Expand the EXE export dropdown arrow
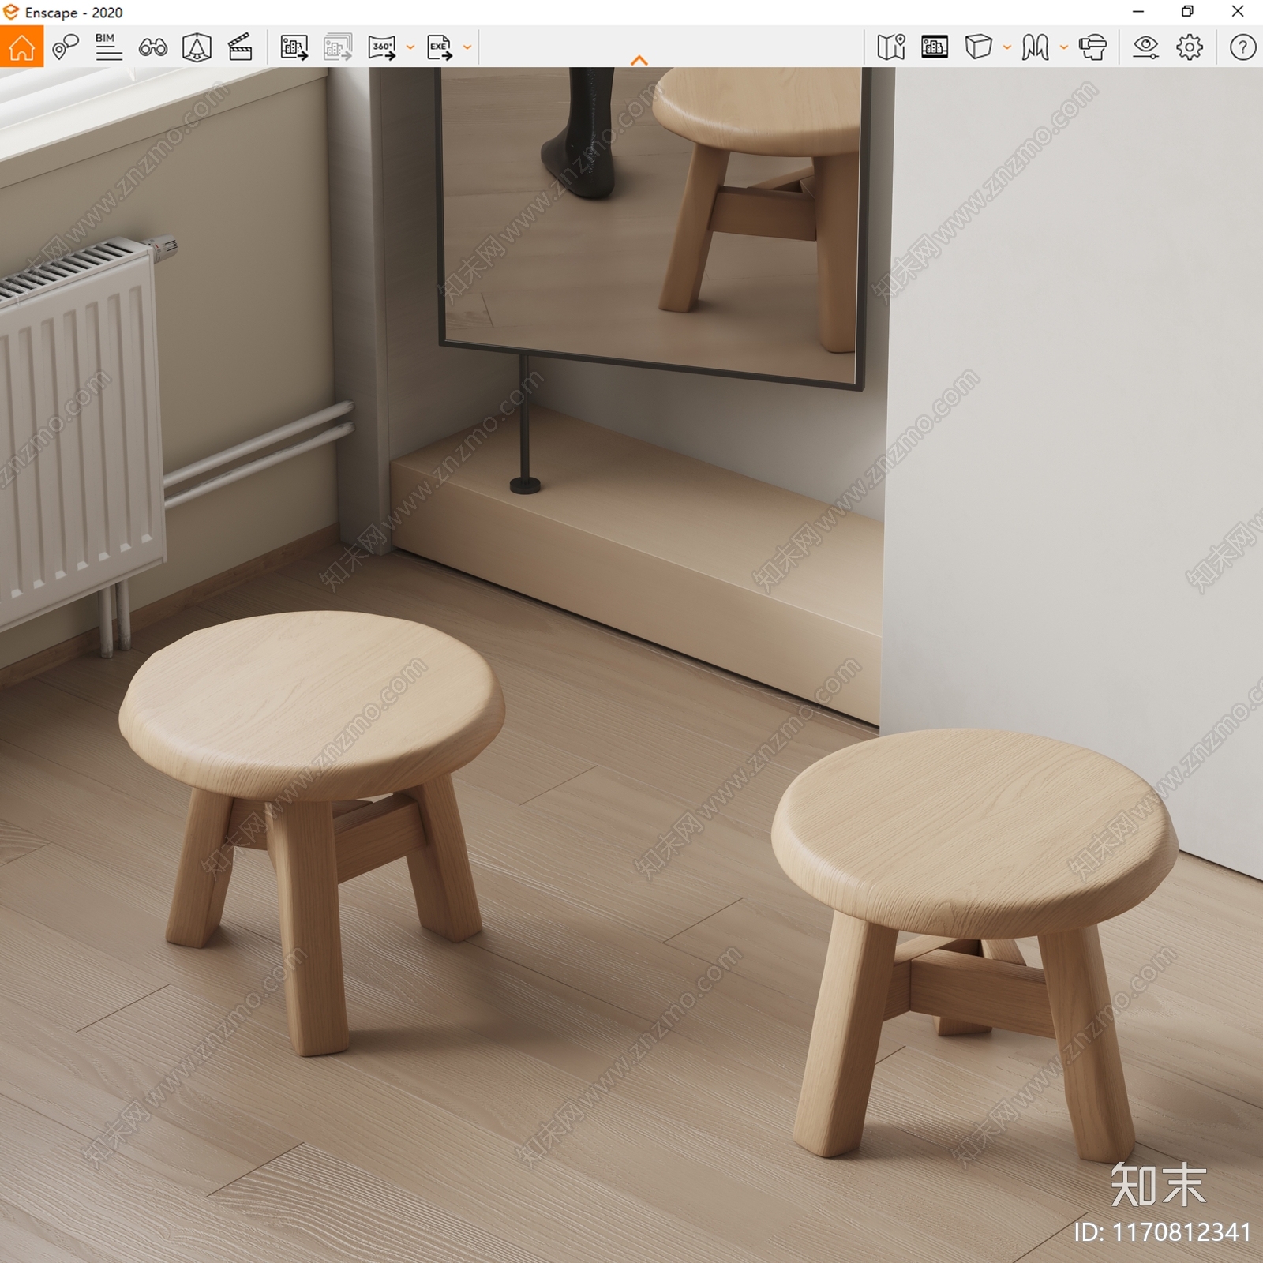This screenshot has width=1263, height=1263. 467,47
